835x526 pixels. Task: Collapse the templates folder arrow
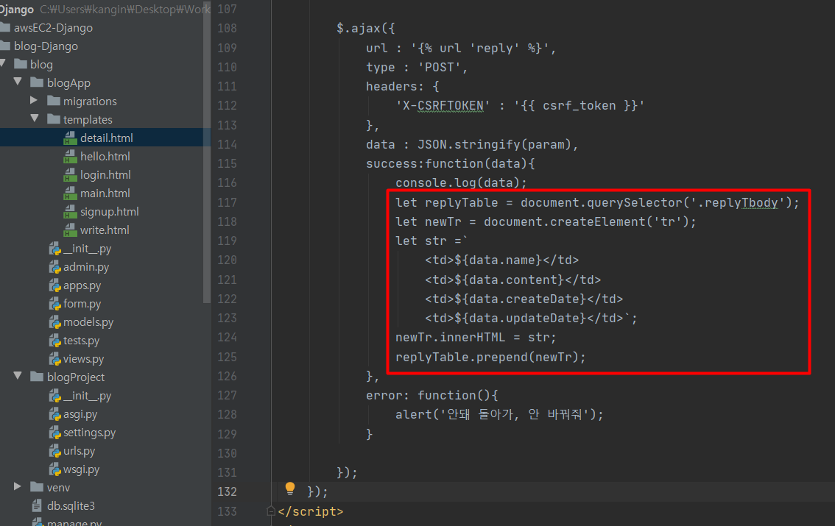pyautogui.click(x=35, y=118)
